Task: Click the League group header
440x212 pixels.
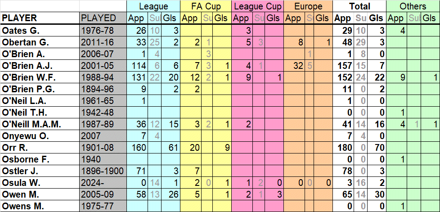Action: 153,6
